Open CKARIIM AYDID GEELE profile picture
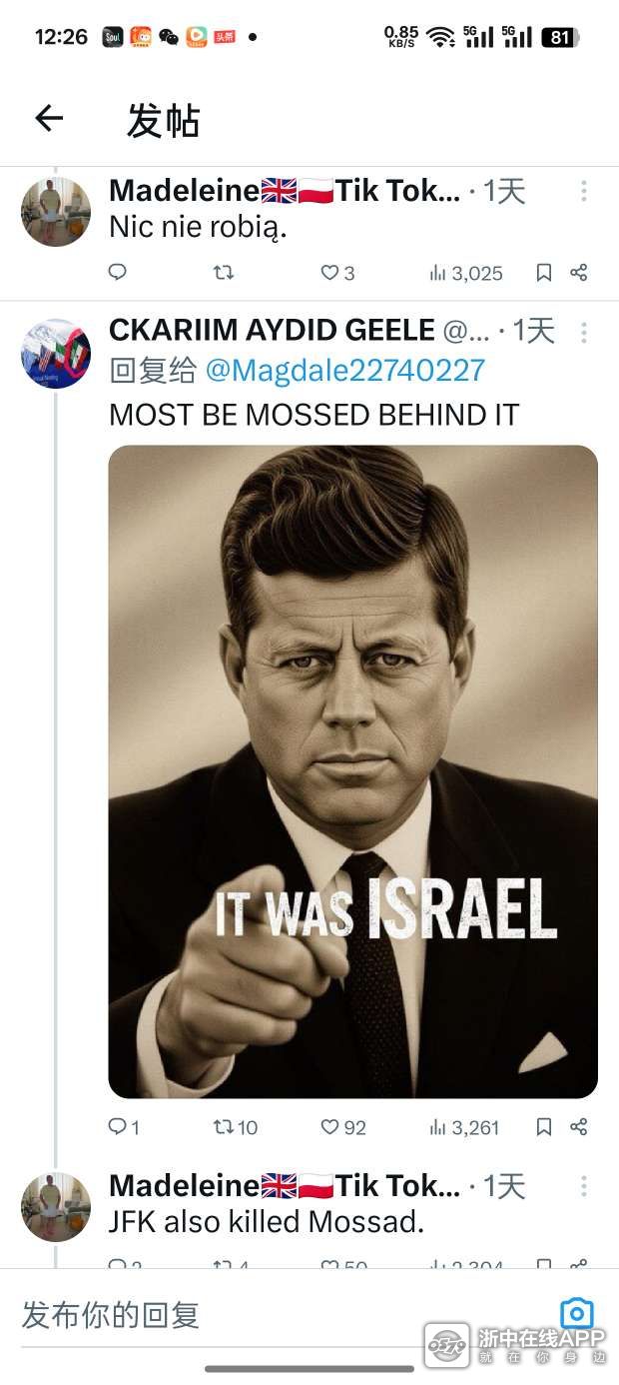 [56, 354]
